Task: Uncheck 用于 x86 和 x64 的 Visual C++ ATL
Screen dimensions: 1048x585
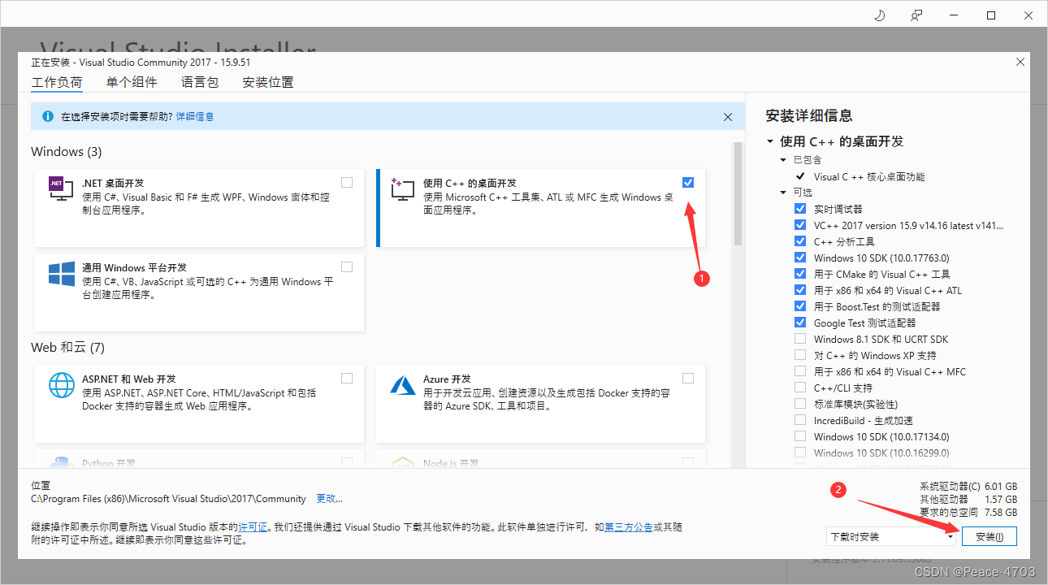Action: coord(800,290)
